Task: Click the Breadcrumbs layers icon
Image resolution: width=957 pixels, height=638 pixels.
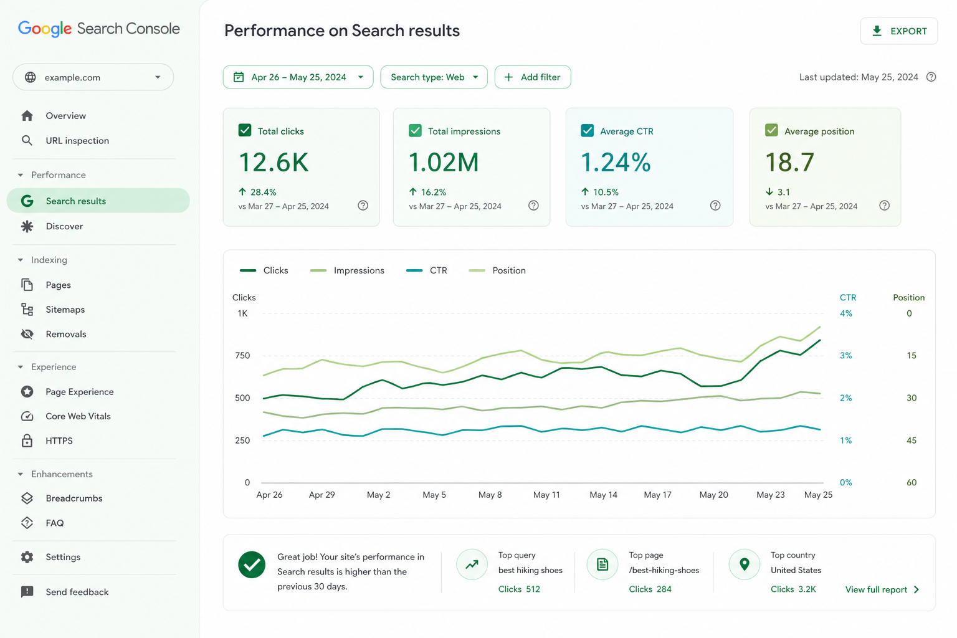Action: pos(27,498)
